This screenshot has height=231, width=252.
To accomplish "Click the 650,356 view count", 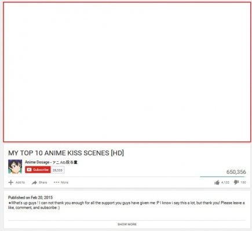I will (236, 172).
